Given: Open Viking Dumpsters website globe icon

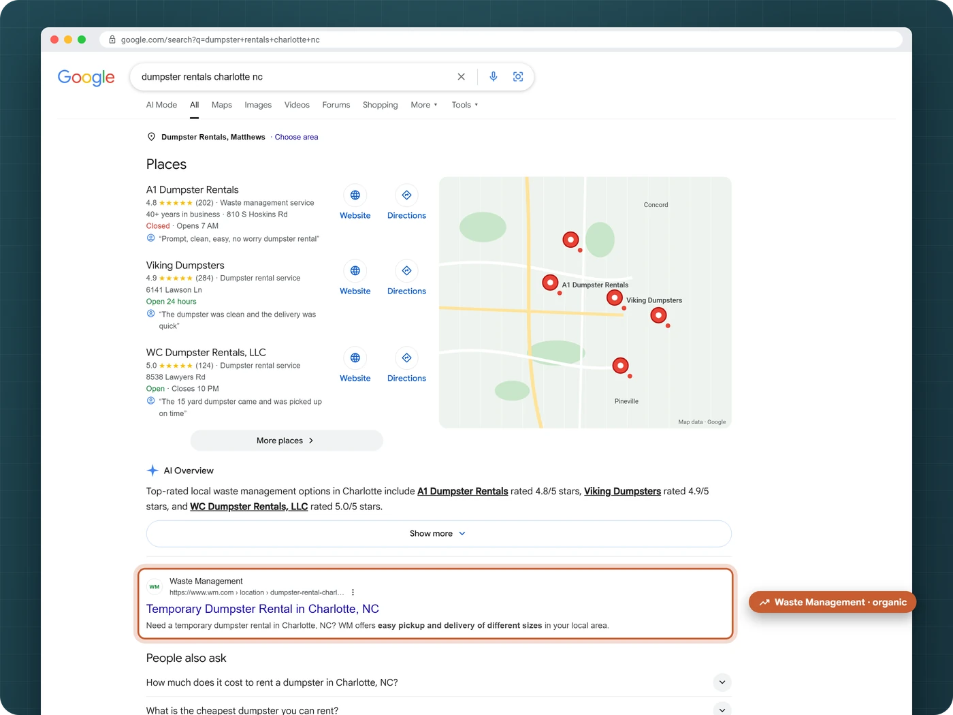Looking at the screenshot, I should tap(355, 271).
